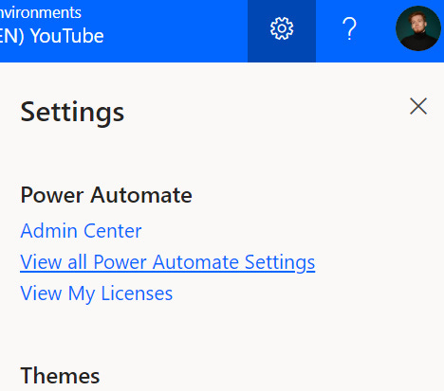Viewport: 444px width, 391px height.
Task: Click the Themes section heading
Action: (x=60, y=376)
